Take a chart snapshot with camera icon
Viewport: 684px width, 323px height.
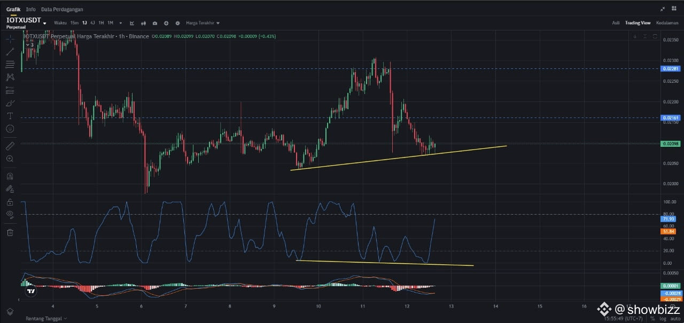tap(155, 23)
